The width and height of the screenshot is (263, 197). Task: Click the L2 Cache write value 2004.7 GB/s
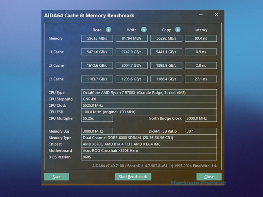pos(131,65)
